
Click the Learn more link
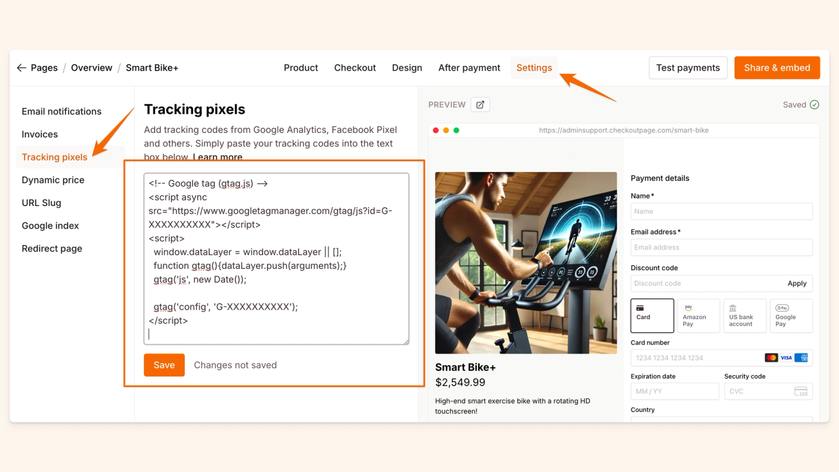click(x=218, y=157)
